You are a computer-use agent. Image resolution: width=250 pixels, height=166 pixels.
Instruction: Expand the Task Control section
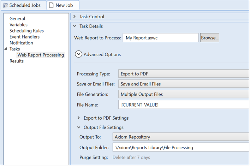[74, 17]
